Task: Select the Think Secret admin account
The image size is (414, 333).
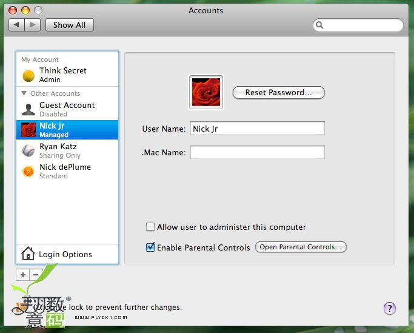Action: click(x=67, y=75)
